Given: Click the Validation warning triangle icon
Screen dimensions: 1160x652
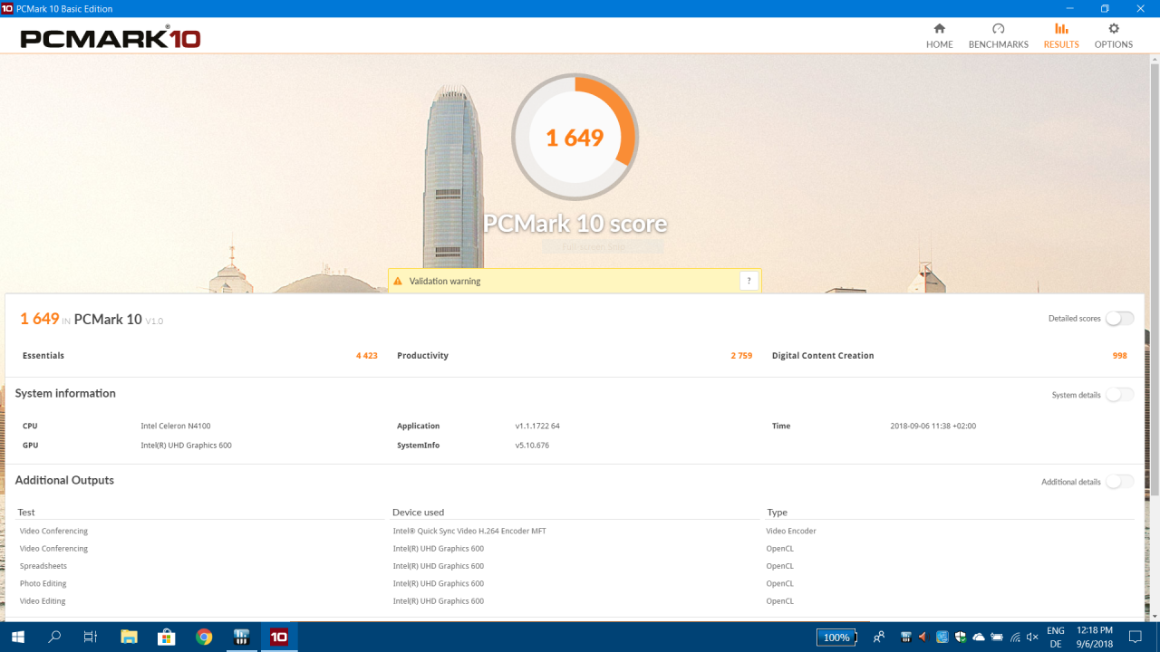Looking at the screenshot, I should point(398,282).
